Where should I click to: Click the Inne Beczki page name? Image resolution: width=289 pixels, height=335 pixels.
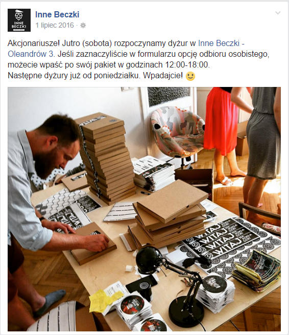(x=57, y=14)
